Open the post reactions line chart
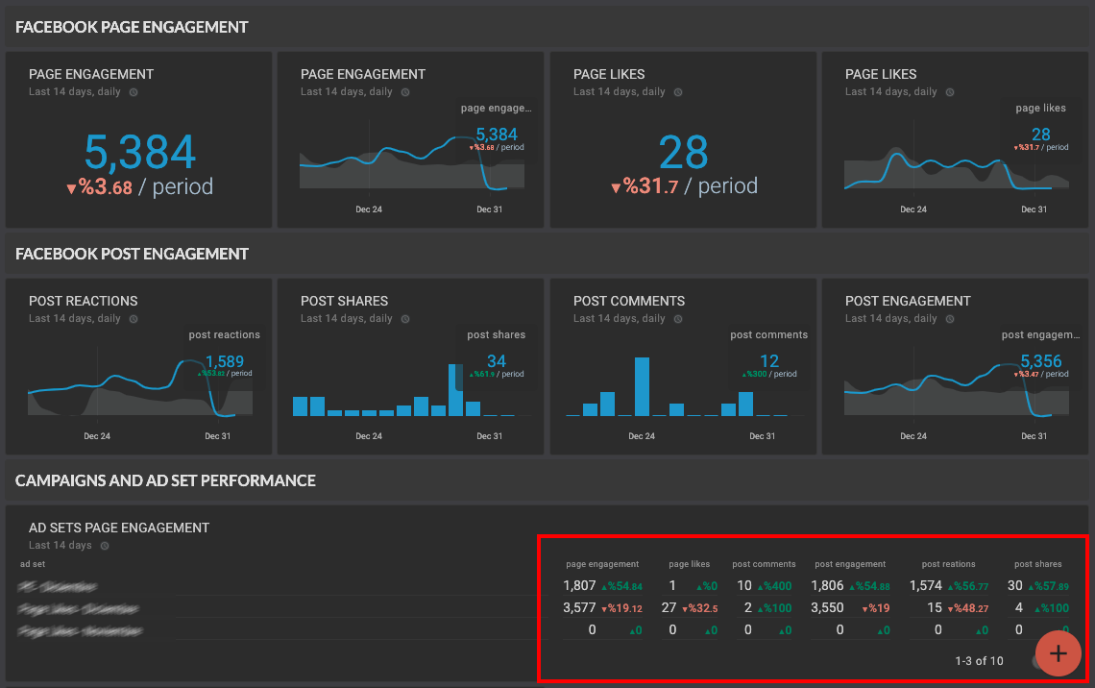The height and width of the screenshot is (688, 1095). 139,387
